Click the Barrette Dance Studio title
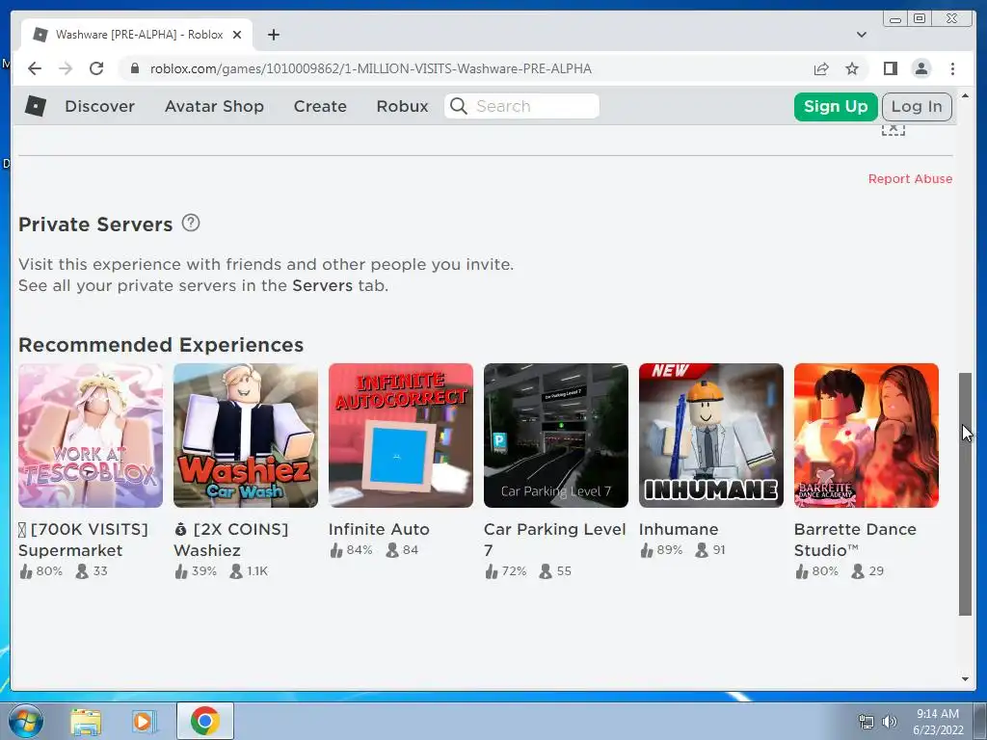 pyautogui.click(x=855, y=540)
